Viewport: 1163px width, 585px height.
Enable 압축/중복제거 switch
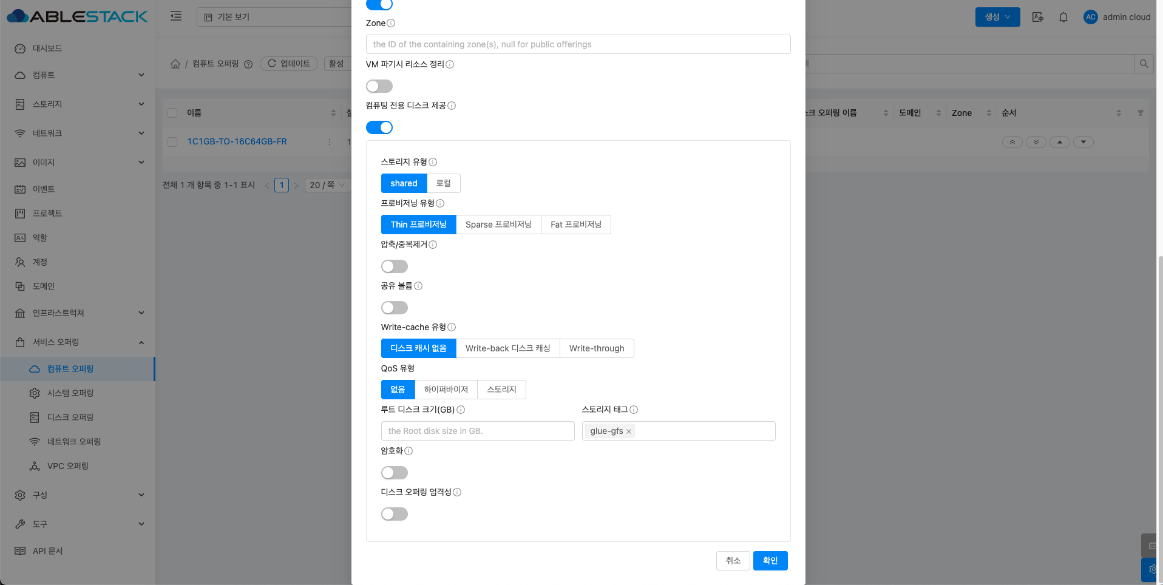(395, 266)
